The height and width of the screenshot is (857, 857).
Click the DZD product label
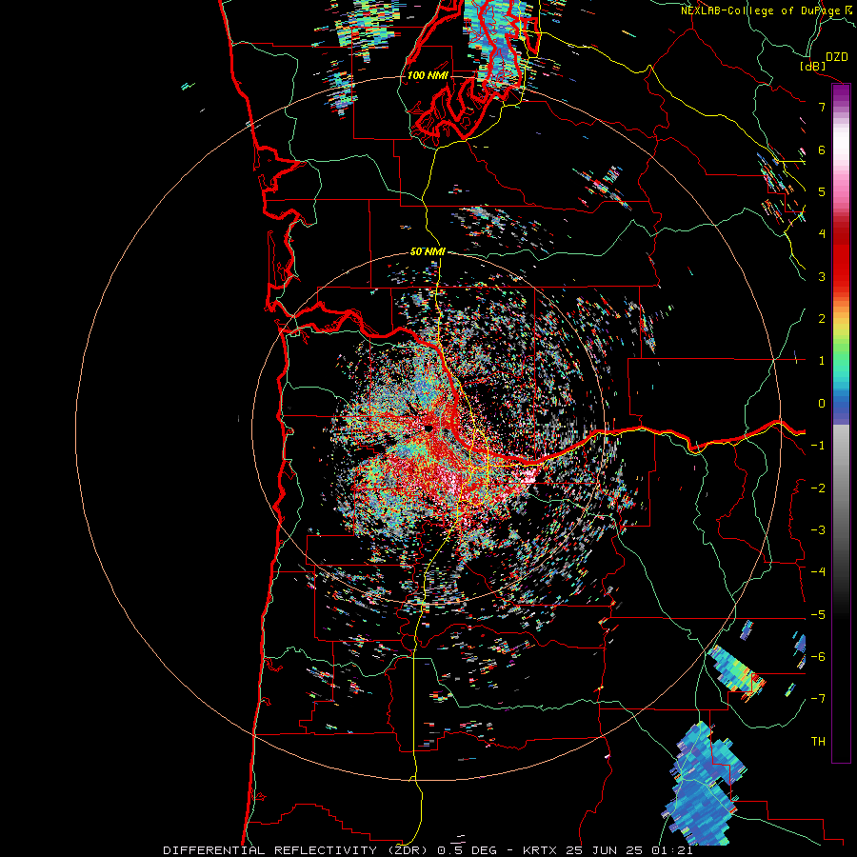point(837,57)
